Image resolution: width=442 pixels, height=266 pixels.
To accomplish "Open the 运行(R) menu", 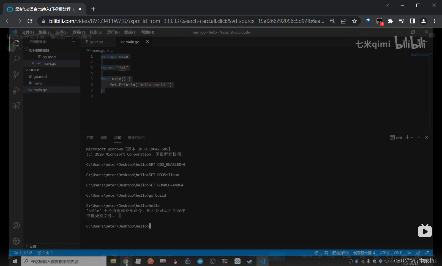I will (x=113, y=32).
